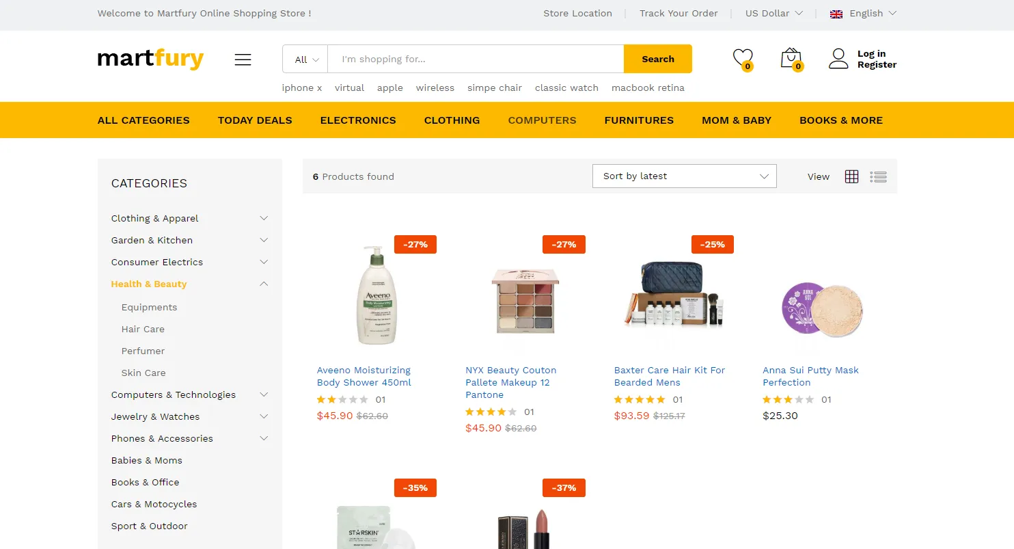The image size is (1014, 549).
Task: Open the All search category dropdown
Action: pyautogui.click(x=305, y=59)
